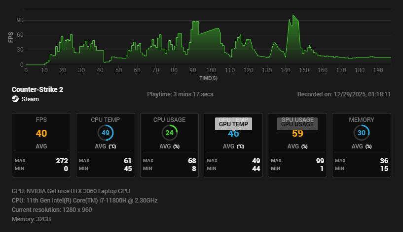Click the MEMORY MAX value 36

point(384,161)
